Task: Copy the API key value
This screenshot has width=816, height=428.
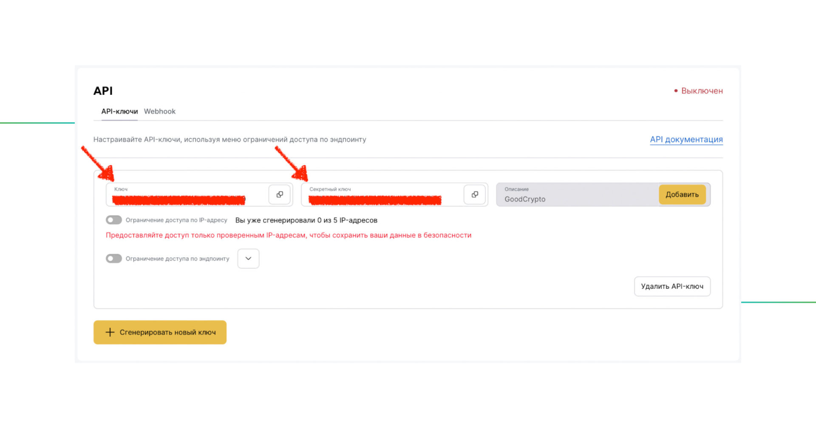Action: click(279, 194)
